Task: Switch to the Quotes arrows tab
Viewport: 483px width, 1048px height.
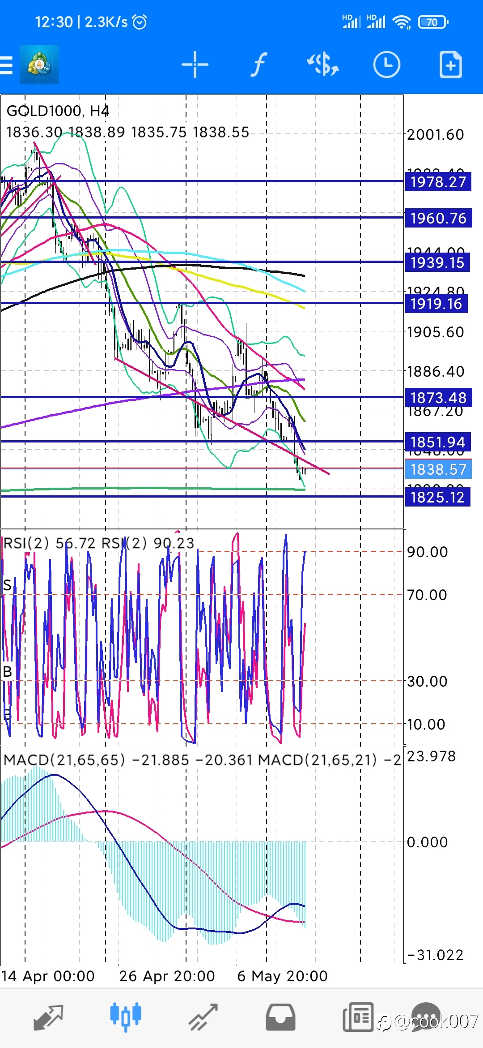Action: [48, 1018]
